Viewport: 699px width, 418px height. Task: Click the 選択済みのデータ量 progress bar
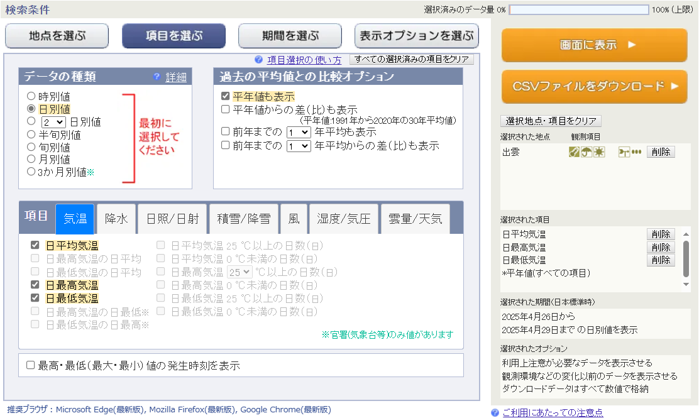point(578,10)
